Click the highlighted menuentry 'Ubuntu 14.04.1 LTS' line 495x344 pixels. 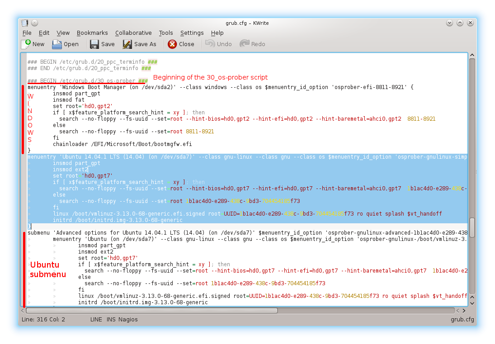coord(247,157)
